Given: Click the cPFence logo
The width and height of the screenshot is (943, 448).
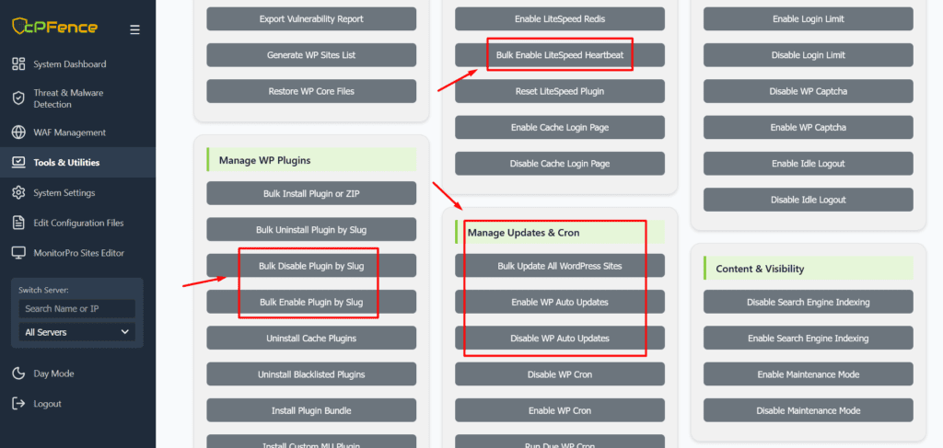Looking at the screenshot, I should coord(53,27).
